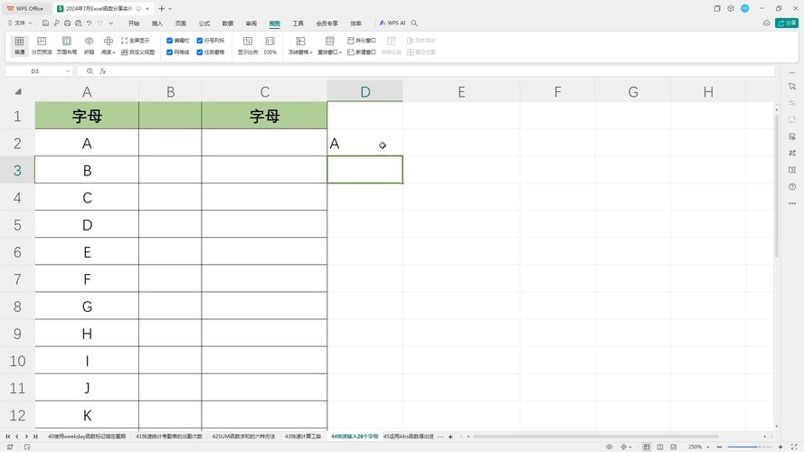The height and width of the screenshot is (452, 804).
Task: Open the Zoom ratio (显示比例) dialog
Action: point(247,45)
